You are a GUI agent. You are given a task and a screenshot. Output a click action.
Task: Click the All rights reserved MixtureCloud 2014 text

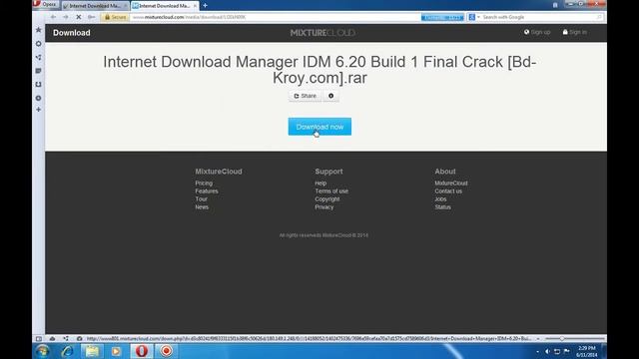(x=323, y=235)
